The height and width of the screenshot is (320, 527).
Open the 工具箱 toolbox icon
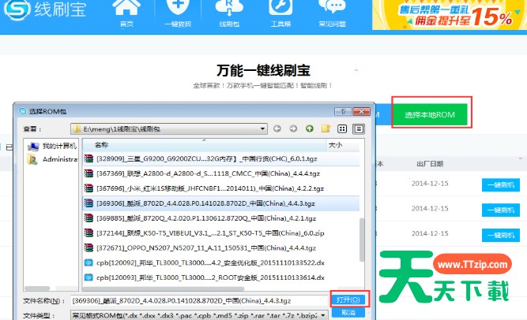pos(280,7)
